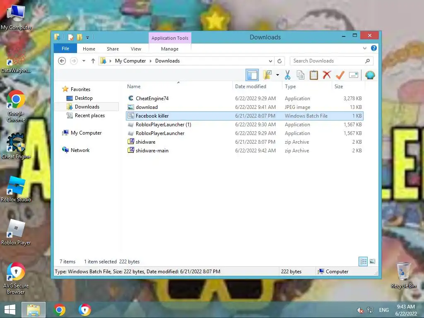Image resolution: width=424 pixels, height=318 pixels.
Task: Click the paste clipboard toolbar icon
Action: pyautogui.click(x=314, y=75)
